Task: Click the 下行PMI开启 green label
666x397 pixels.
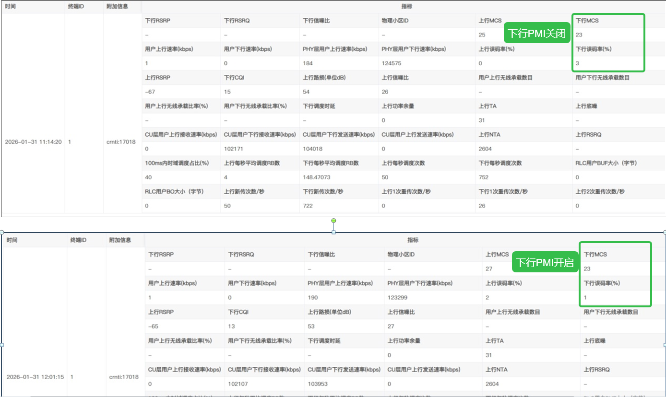Action: tap(544, 262)
